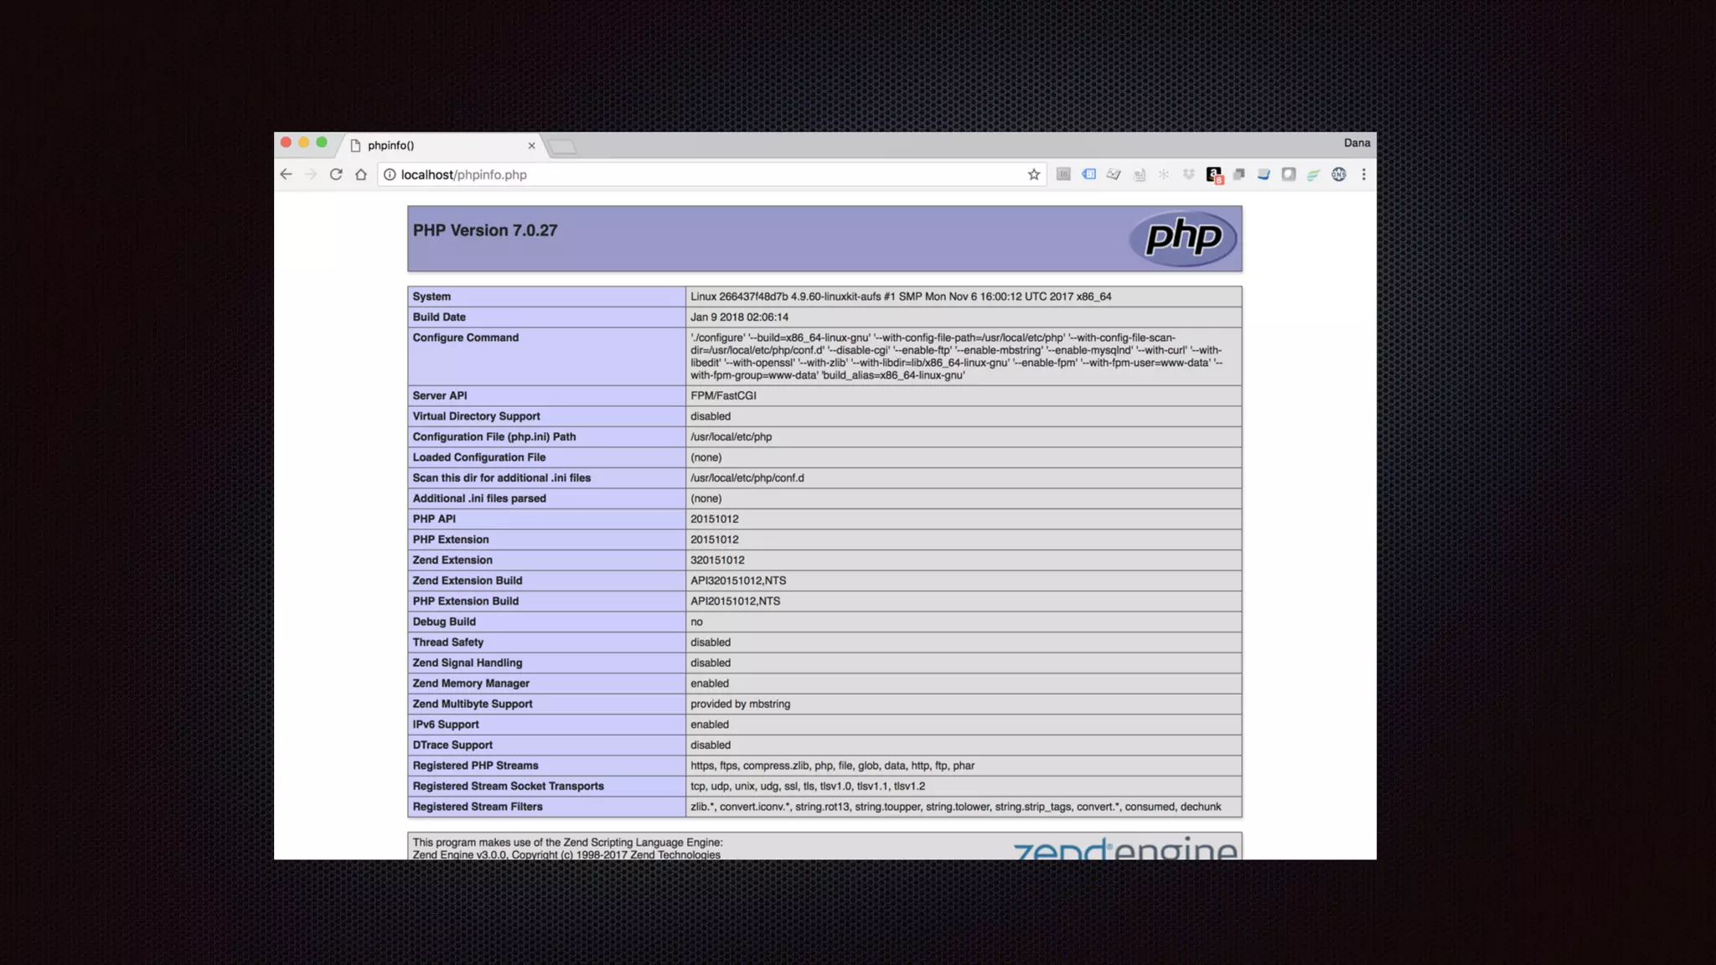The height and width of the screenshot is (965, 1716).
Task: Click the blue tag extension icon
Action: [x=1088, y=174]
